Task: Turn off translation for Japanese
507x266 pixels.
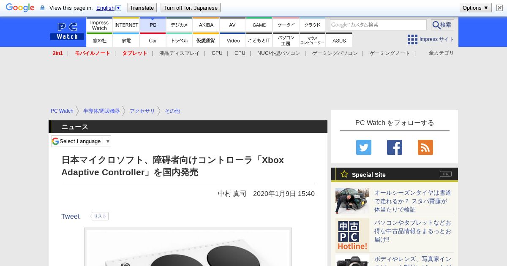Action: point(191,8)
